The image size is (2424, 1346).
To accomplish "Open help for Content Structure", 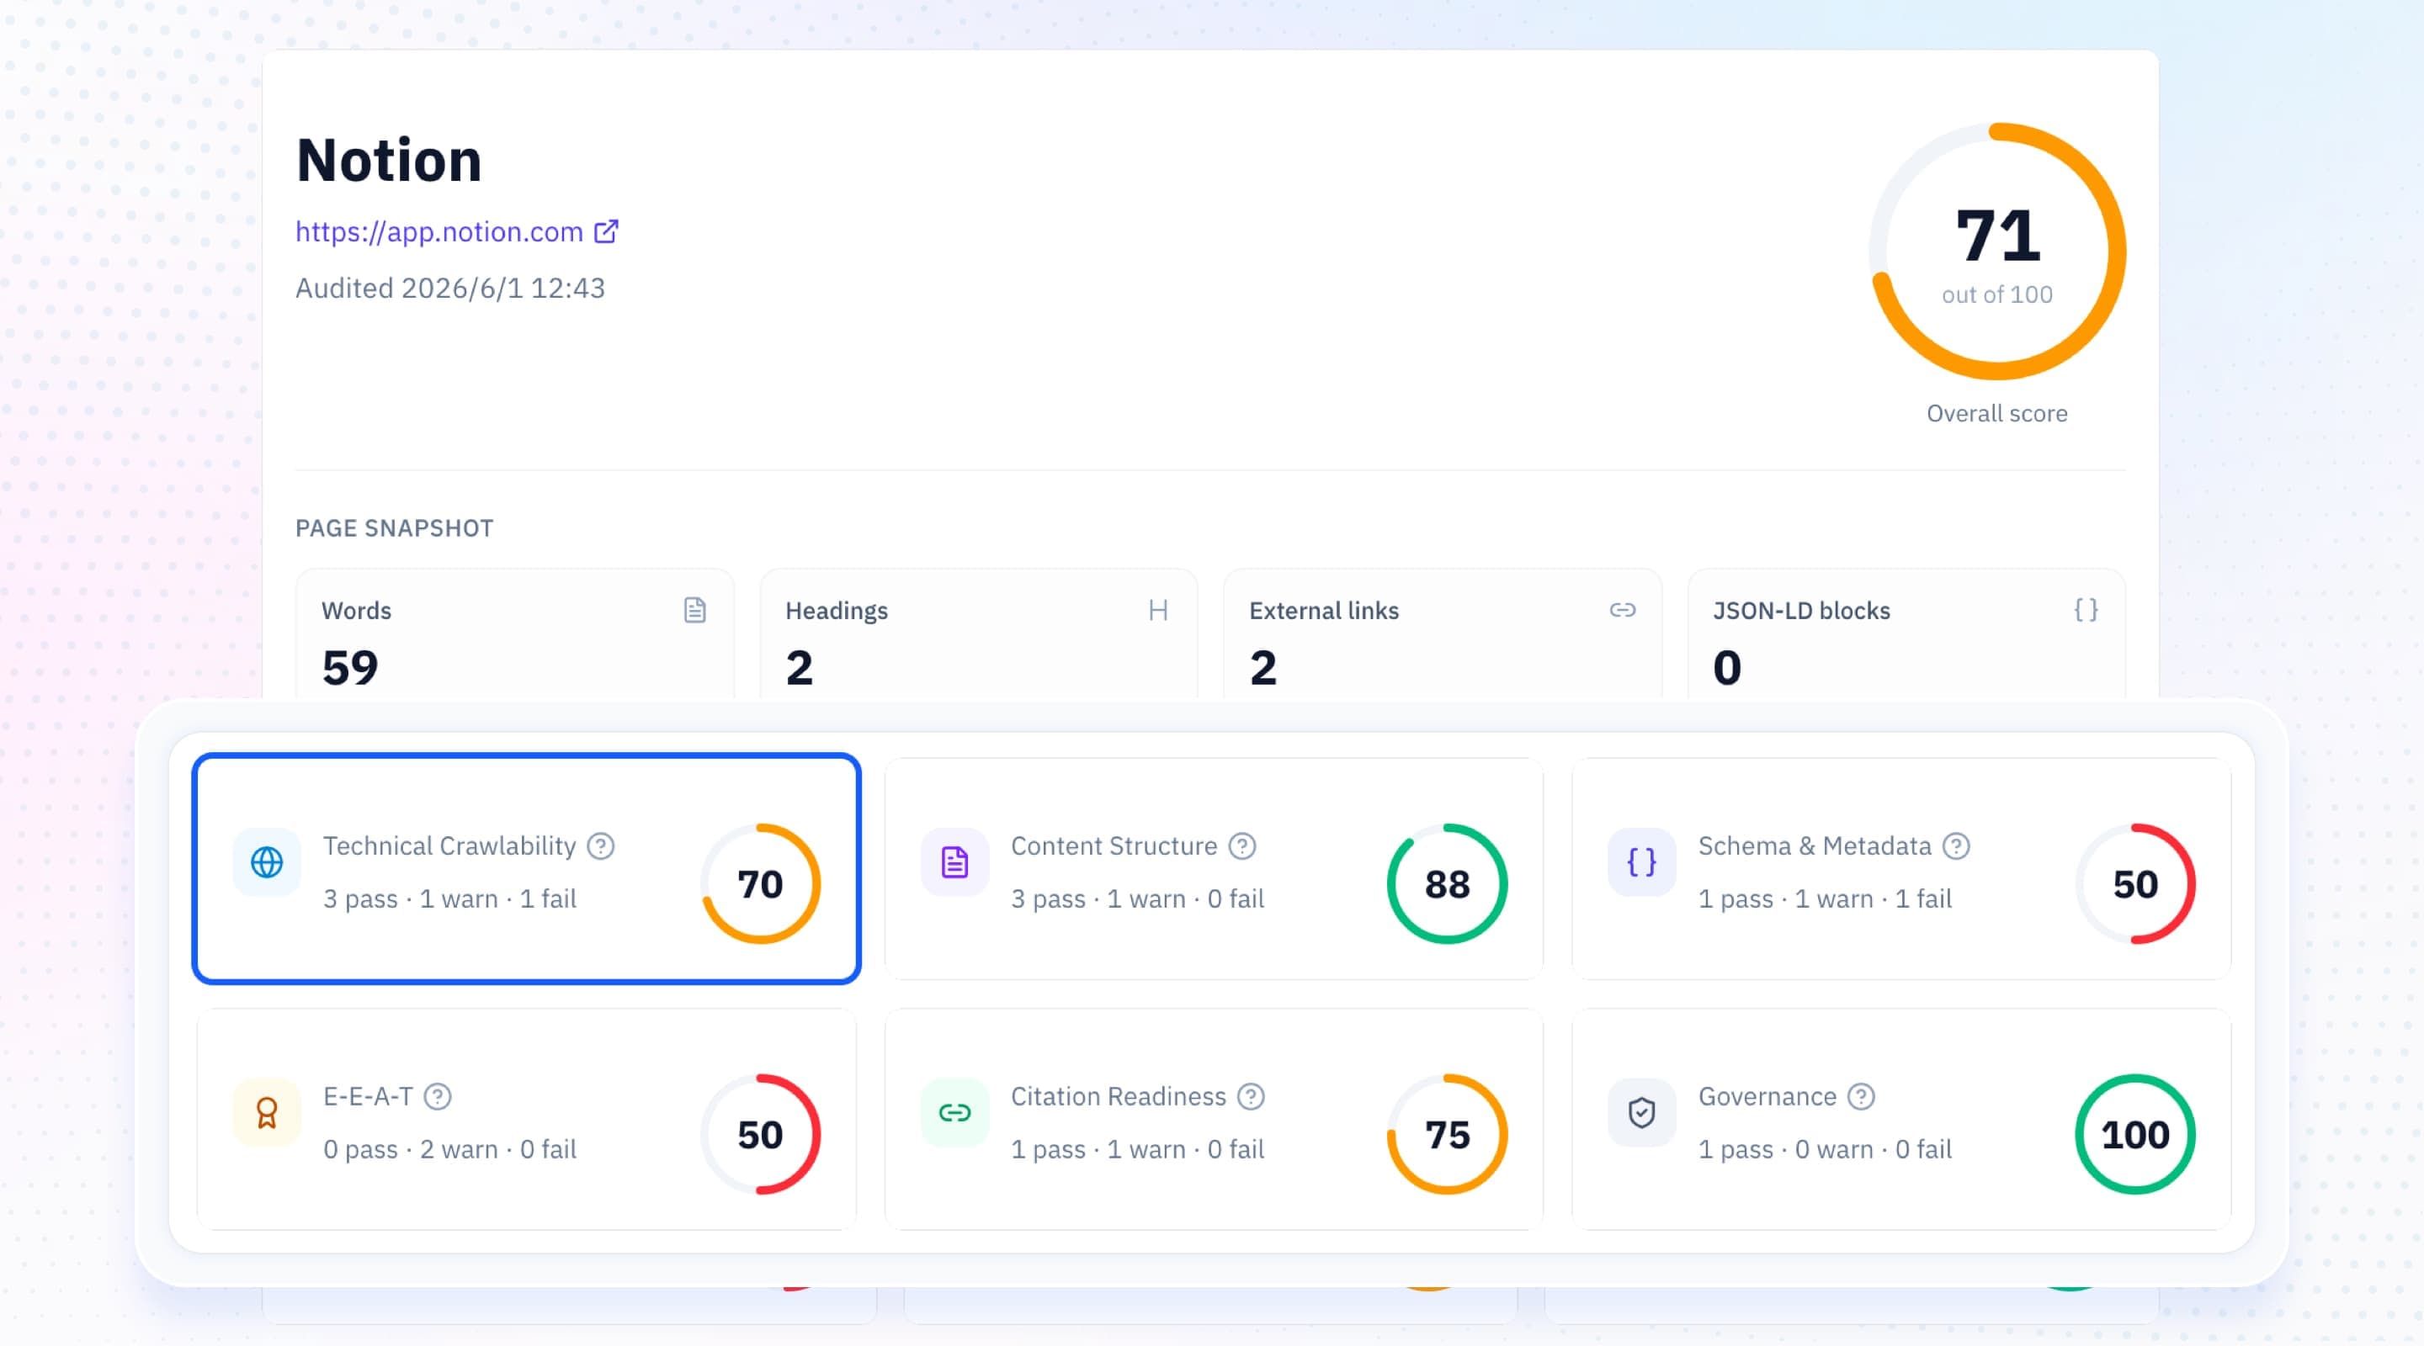I will pyautogui.click(x=1242, y=846).
